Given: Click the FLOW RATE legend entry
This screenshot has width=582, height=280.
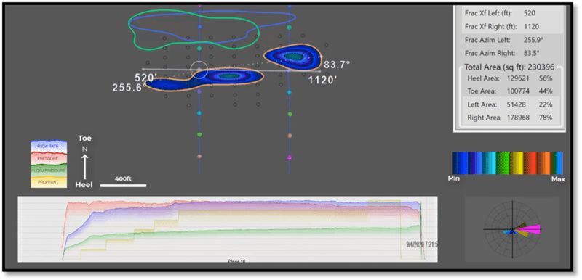Looking at the screenshot, I should 49,146.
